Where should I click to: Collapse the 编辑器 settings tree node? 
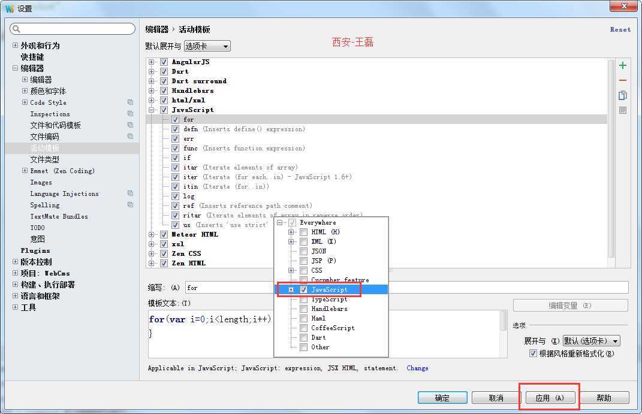coord(15,68)
